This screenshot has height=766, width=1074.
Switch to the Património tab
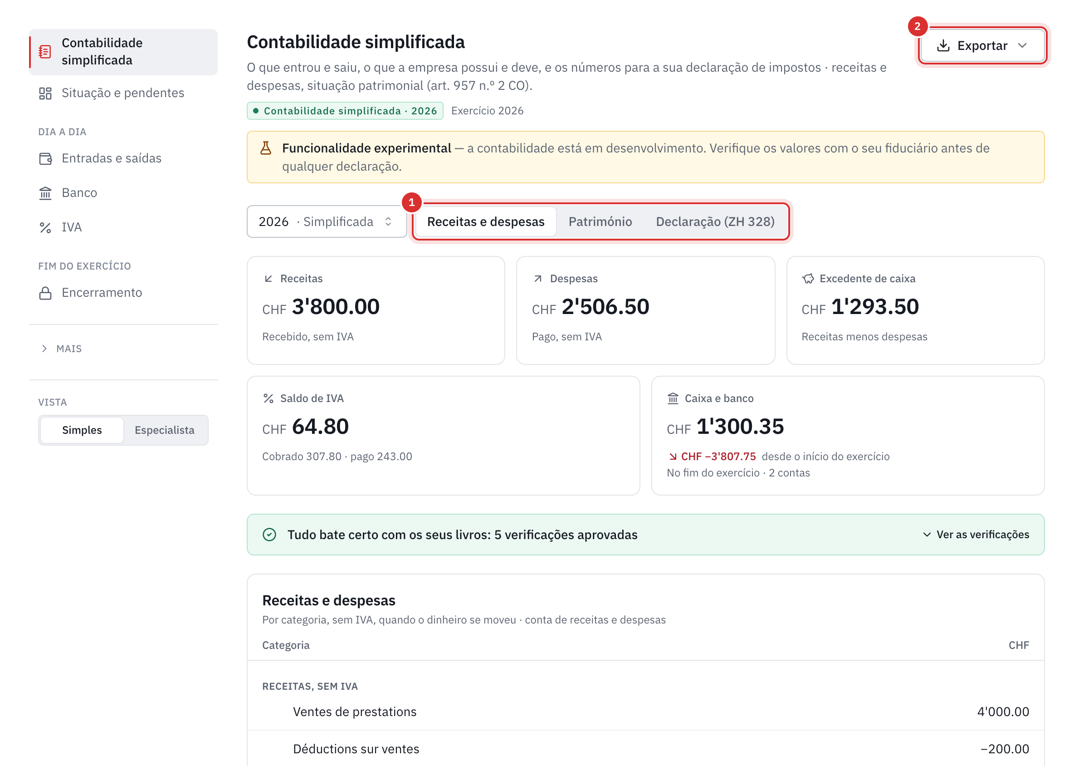click(x=600, y=222)
